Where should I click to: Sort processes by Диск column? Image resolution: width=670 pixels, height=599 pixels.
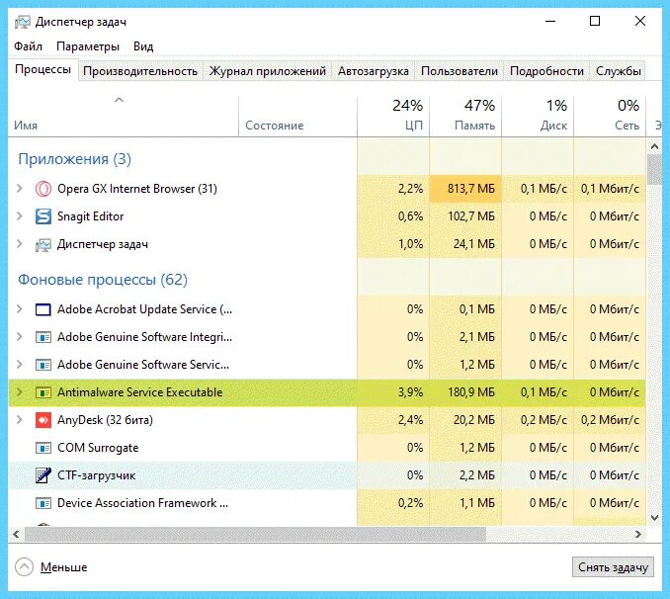[538, 116]
